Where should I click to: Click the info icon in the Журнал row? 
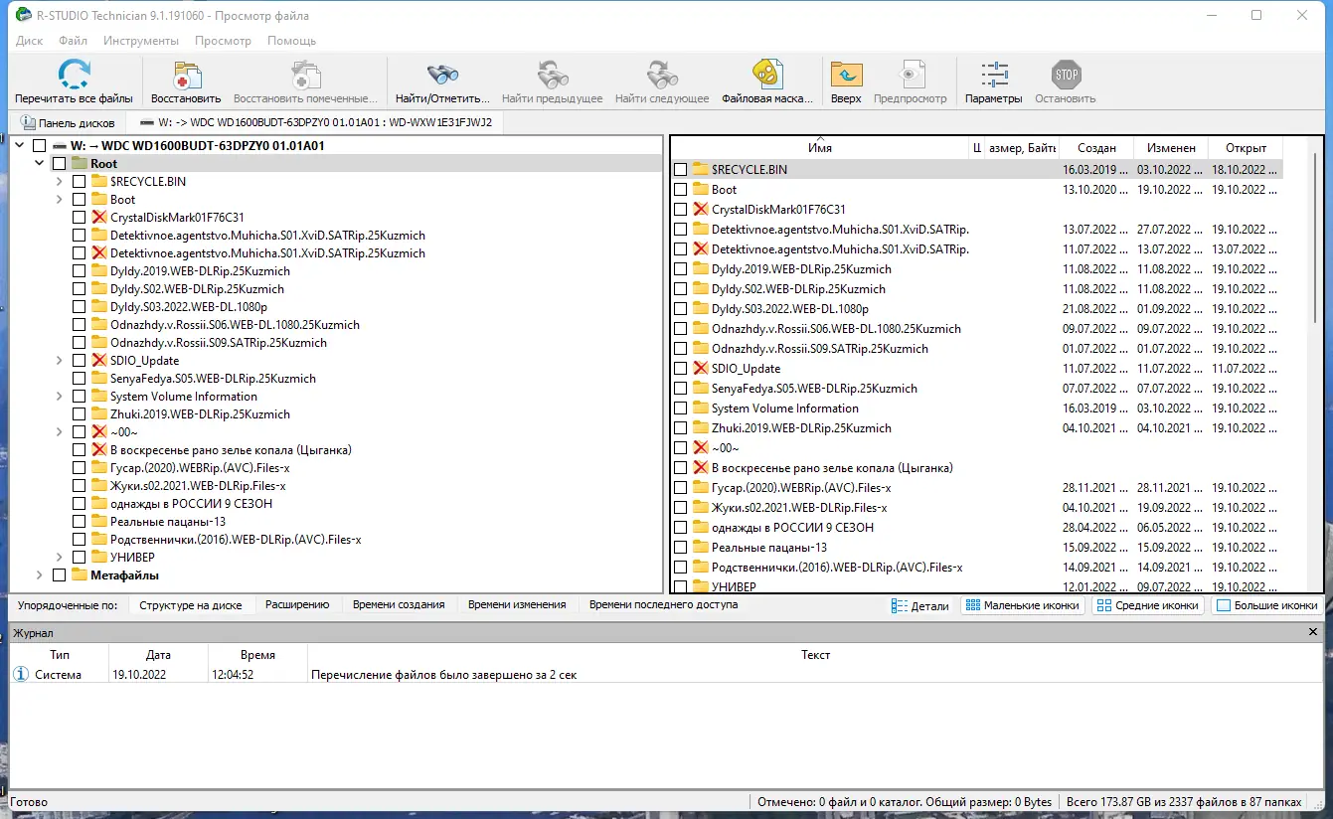coord(21,675)
